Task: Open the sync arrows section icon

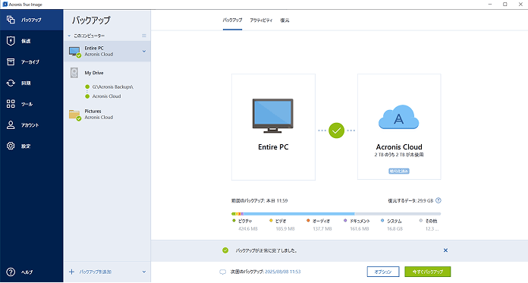Action: (x=11, y=83)
